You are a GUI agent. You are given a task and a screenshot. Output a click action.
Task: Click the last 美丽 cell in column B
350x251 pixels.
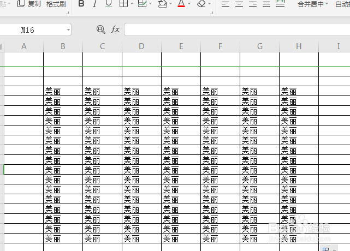click(63, 238)
